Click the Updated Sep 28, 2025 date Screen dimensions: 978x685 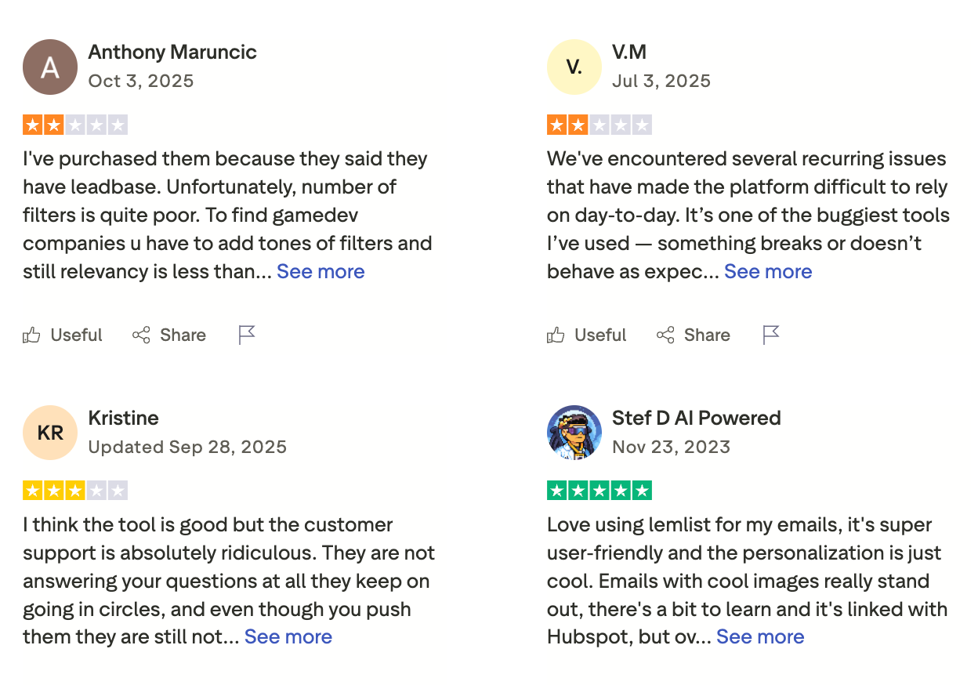(187, 447)
